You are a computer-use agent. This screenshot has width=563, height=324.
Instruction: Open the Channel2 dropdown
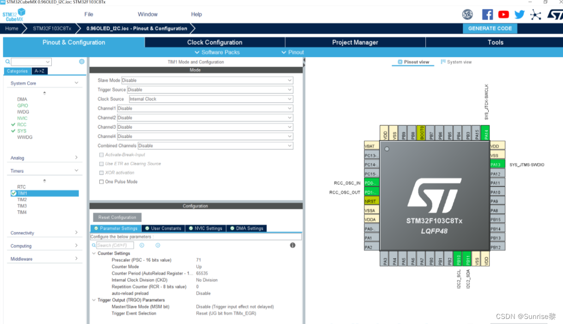(x=205, y=118)
